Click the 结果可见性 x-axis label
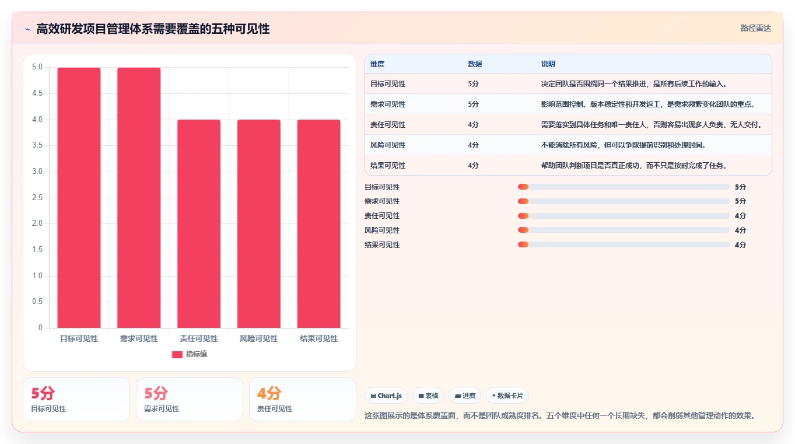Viewport: 795px width, 444px height. pos(318,338)
